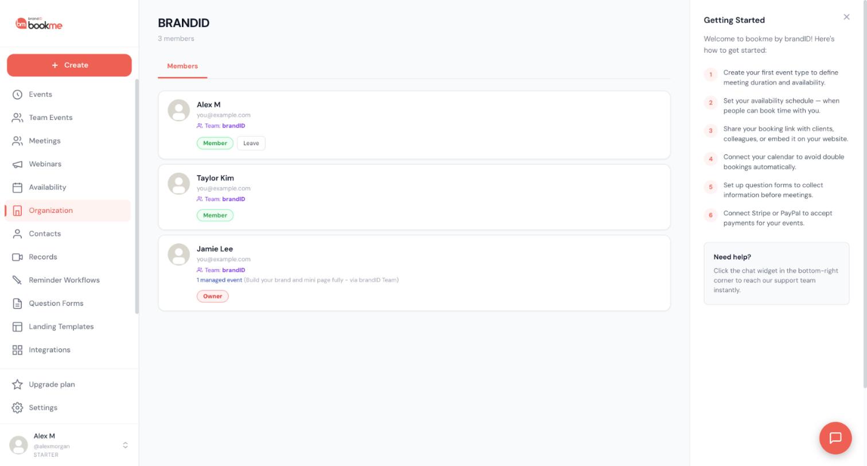Click the Getting Started panel scrollbar
The image size is (867, 466).
(x=865, y=194)
